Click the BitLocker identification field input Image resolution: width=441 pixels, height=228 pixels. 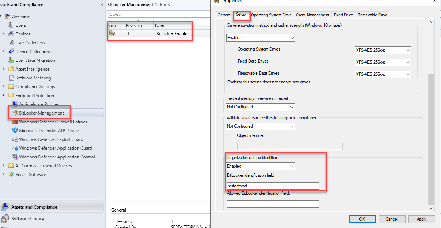pos(273,186)
